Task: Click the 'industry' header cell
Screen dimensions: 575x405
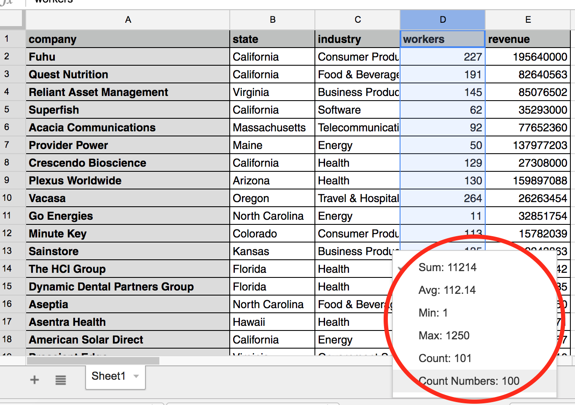Action: coord(358,39)
